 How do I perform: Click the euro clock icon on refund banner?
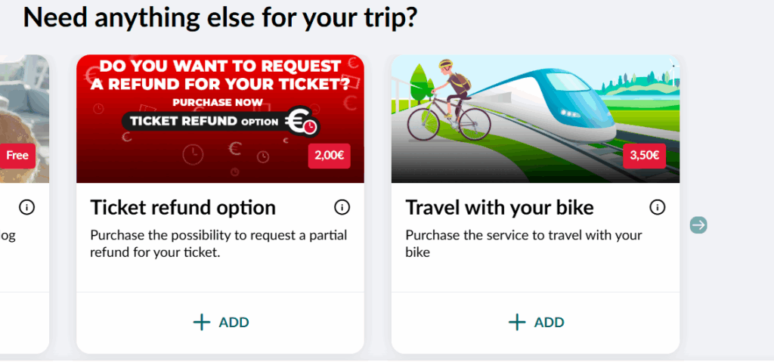pos(302,121)
